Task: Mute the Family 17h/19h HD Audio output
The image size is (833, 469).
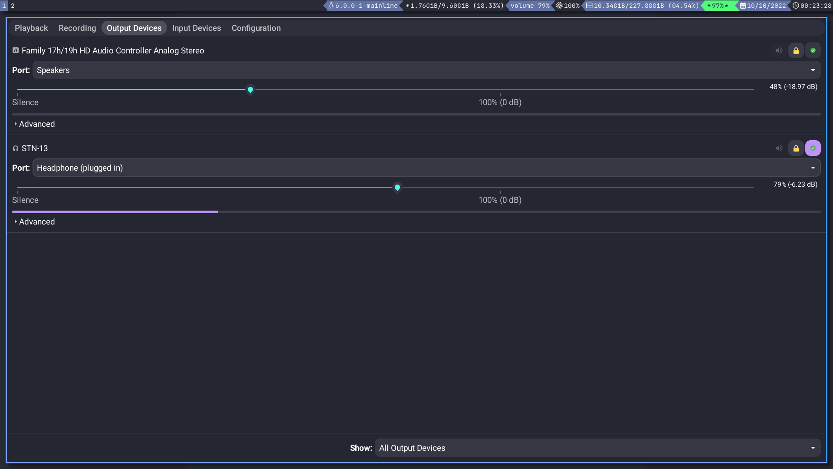Action: (779, 51)
